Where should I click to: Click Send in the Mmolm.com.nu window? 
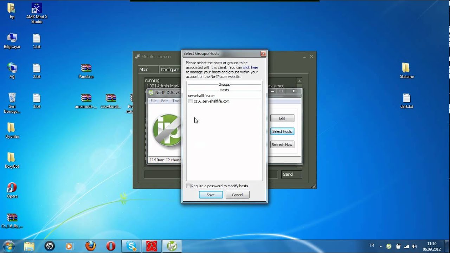point(291,174)
